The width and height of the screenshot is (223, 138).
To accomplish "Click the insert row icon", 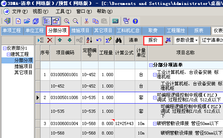I will pos(41,40).
